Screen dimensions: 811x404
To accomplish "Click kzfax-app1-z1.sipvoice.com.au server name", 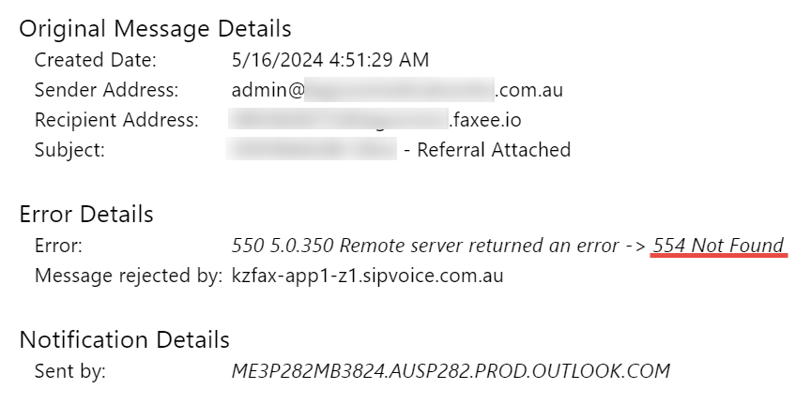I will (367, 276).
